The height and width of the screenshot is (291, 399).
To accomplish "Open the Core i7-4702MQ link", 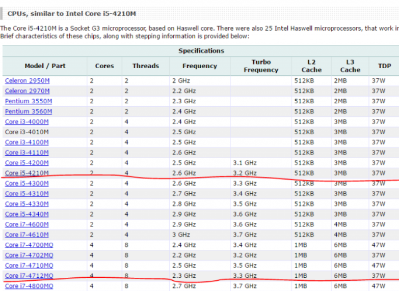I will point(29,255).
